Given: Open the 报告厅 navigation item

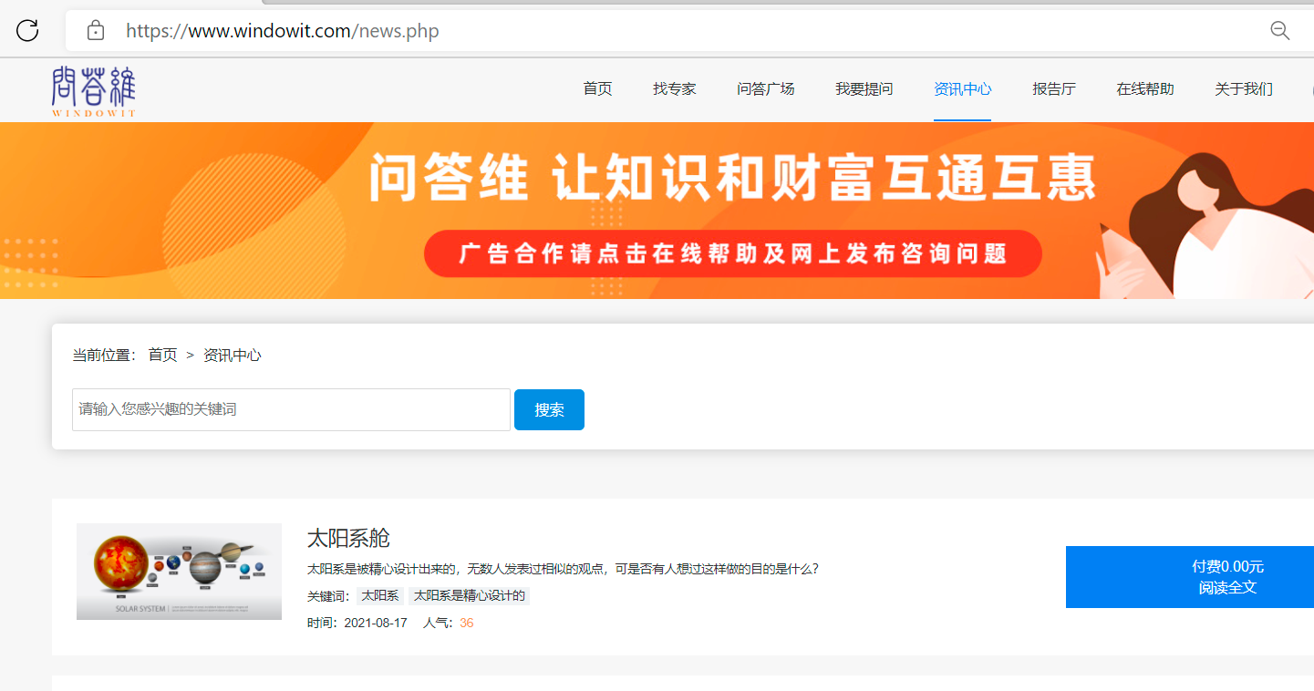Looking at the screenshot, I should pyautogui.click(x=1053, y=89).
